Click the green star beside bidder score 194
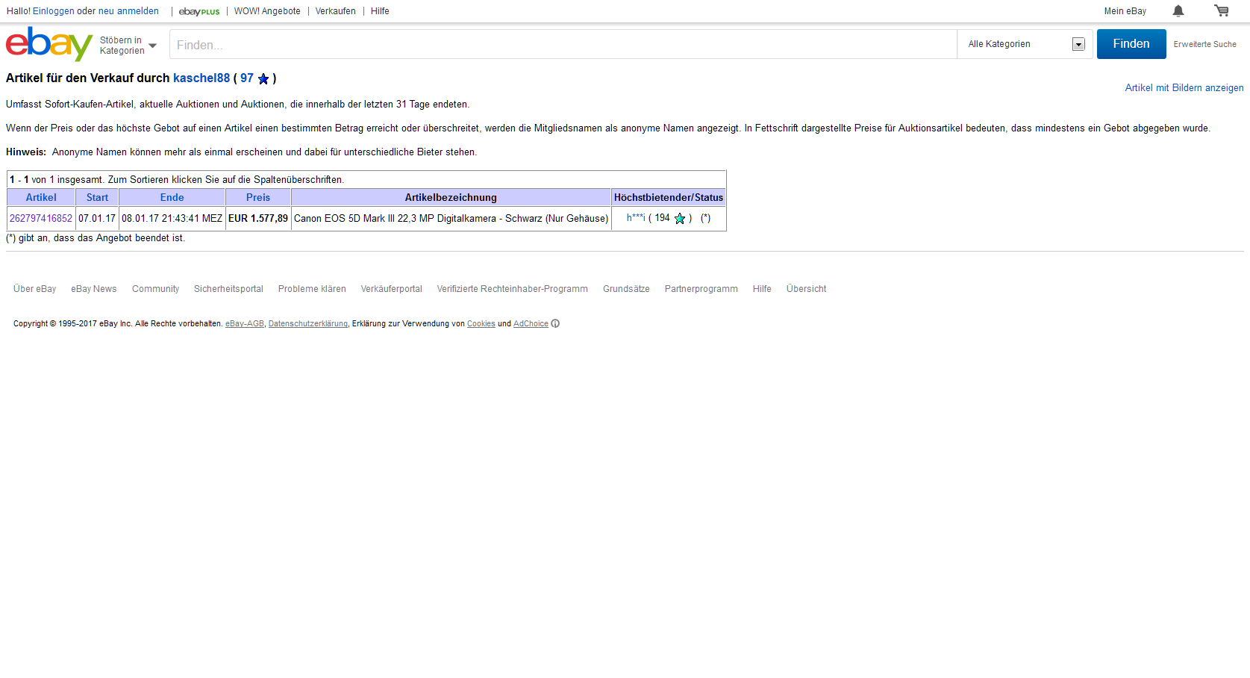The height and width of the screenshot is (678, 1250). [x=680, y=219]
